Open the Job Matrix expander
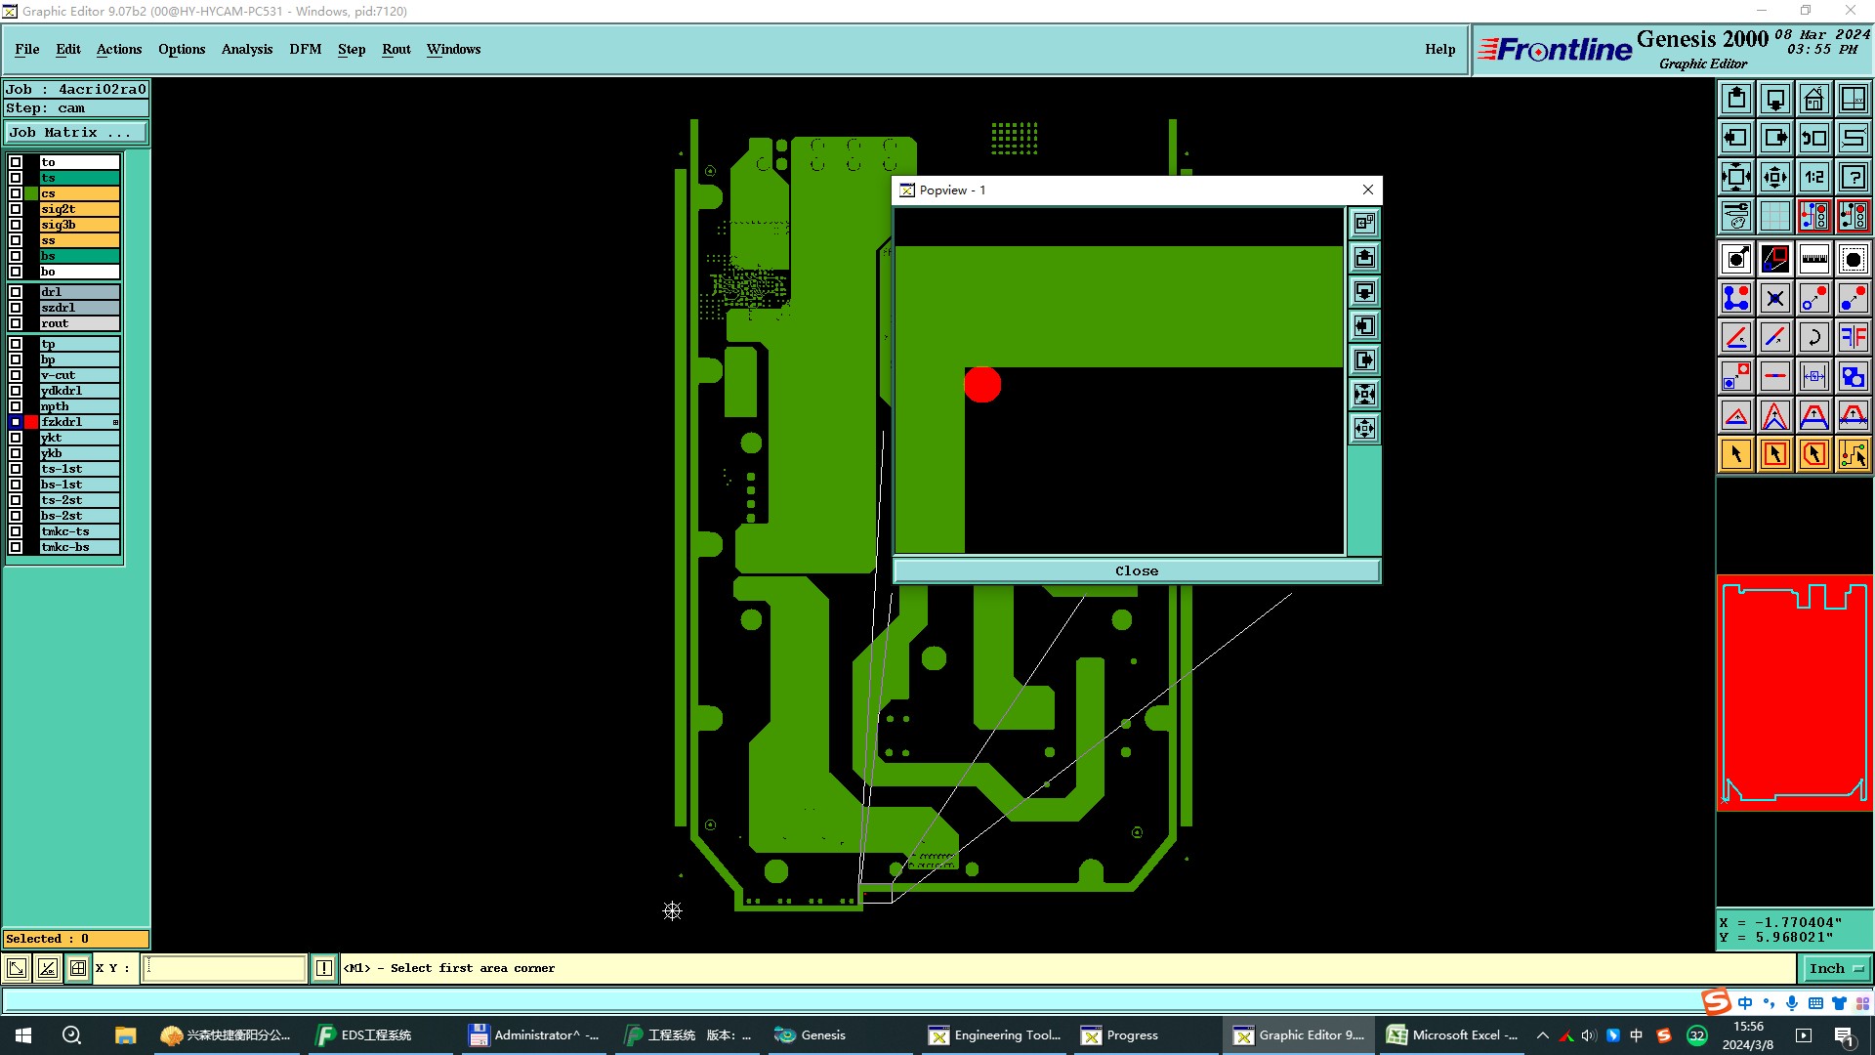 76,133
